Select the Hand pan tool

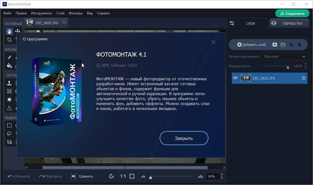point(9,31)
